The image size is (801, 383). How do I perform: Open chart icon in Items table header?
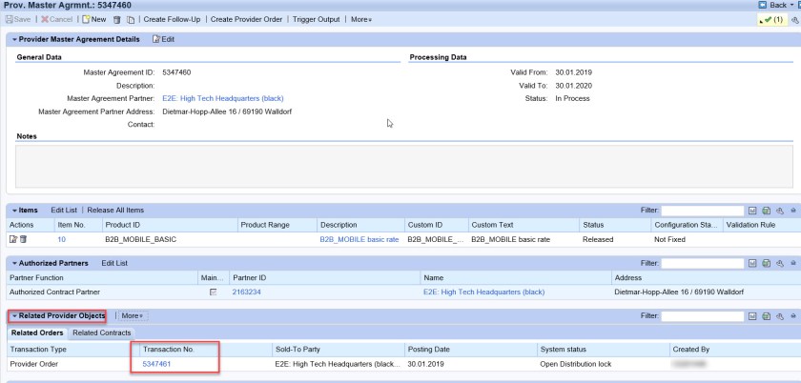752,210
